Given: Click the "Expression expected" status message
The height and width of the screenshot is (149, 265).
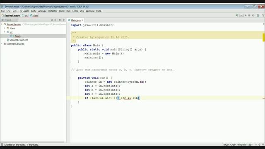Looking at the screenshot, I should pos(22,144).
